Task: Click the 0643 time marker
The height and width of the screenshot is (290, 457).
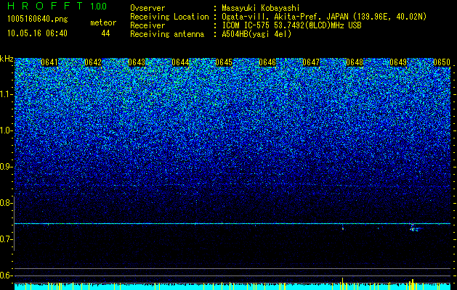Action: 137,62
